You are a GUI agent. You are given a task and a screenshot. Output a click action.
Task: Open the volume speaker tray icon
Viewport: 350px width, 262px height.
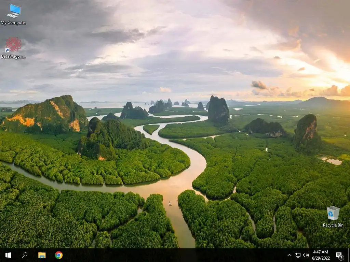[x=306, y=255]
